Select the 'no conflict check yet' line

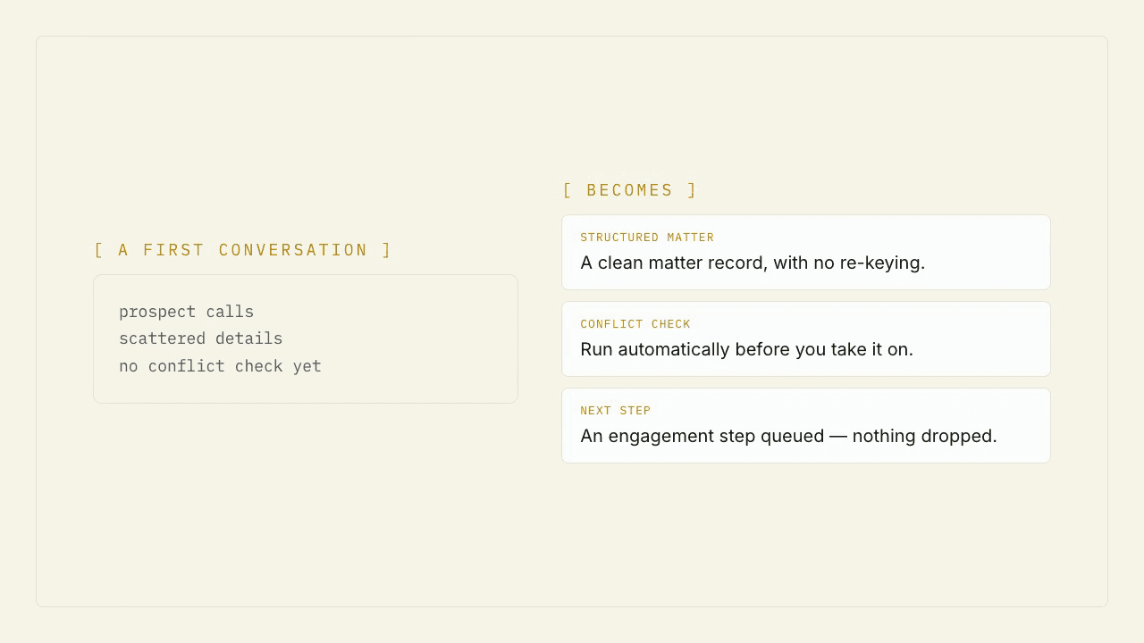pos(220,366)
